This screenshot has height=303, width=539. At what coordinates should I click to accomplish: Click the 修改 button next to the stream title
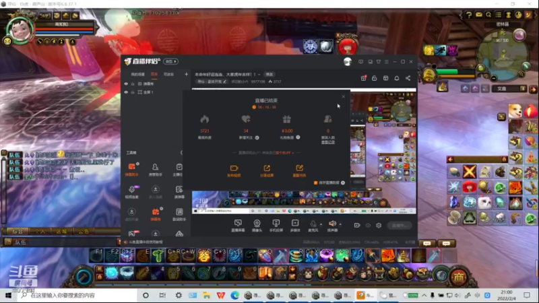[269, 75]
